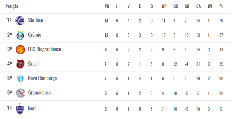
Task: Click the Gramadense club crest
Action: click(20, 93)
